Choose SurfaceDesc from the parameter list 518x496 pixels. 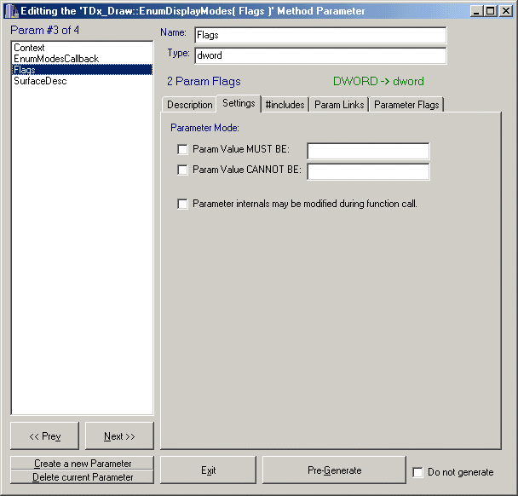(40, 81)
